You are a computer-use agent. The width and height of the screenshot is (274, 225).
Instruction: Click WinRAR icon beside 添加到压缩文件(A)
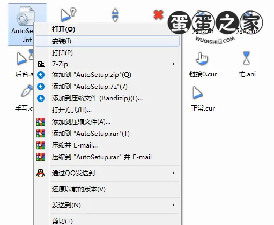click(x=41, y=122)
